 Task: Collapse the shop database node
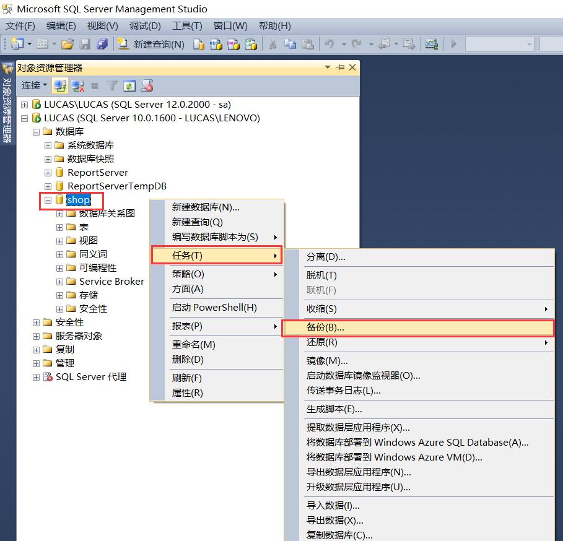(48, 200)
